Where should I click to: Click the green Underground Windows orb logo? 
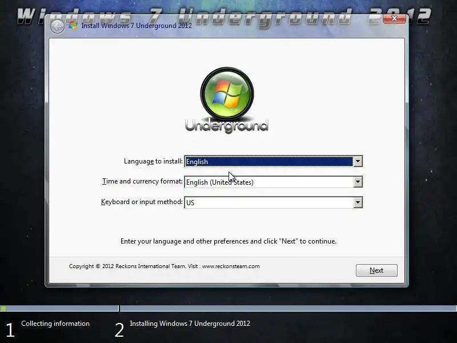(x=227, y=94)
